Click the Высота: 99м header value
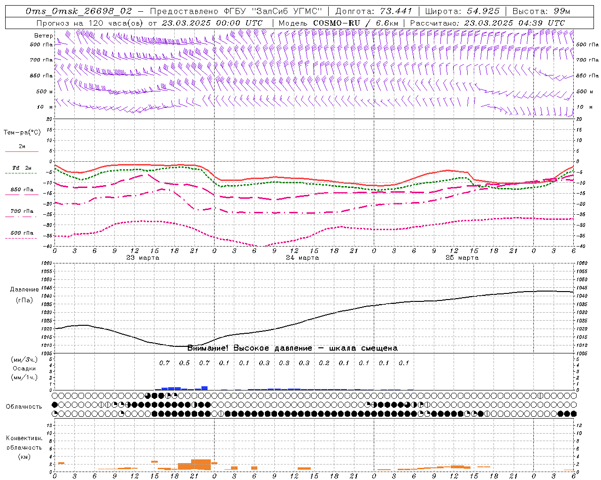This screenshot has width=601, height=480. coord(541,11)
